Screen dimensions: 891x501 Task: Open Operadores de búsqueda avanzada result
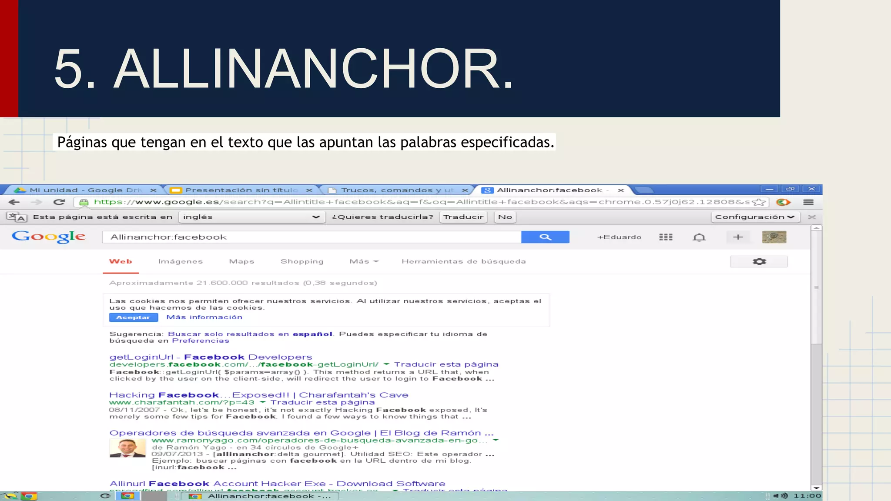click(x=301, y=433)
